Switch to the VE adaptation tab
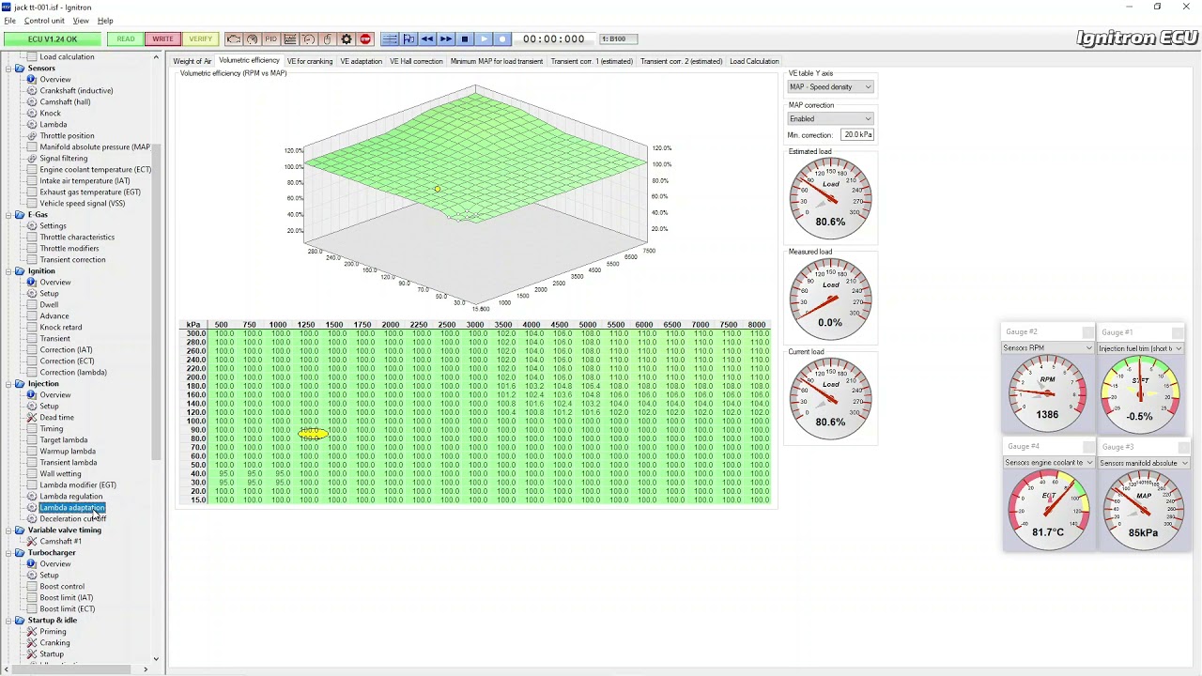 pyautogui.click(x=361, y=61)
